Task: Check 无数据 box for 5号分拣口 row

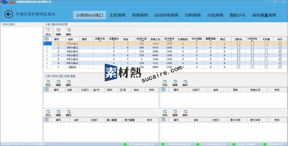Action: click(x=266, y=59)
